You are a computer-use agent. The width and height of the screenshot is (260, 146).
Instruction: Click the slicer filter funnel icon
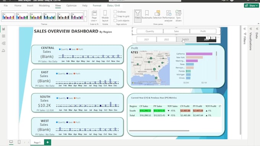point(208,37)
